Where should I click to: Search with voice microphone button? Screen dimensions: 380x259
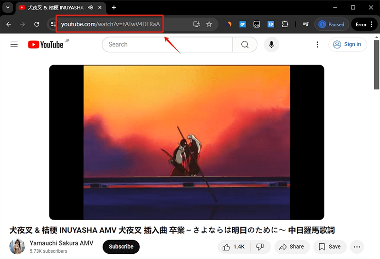tap(271, 44)
